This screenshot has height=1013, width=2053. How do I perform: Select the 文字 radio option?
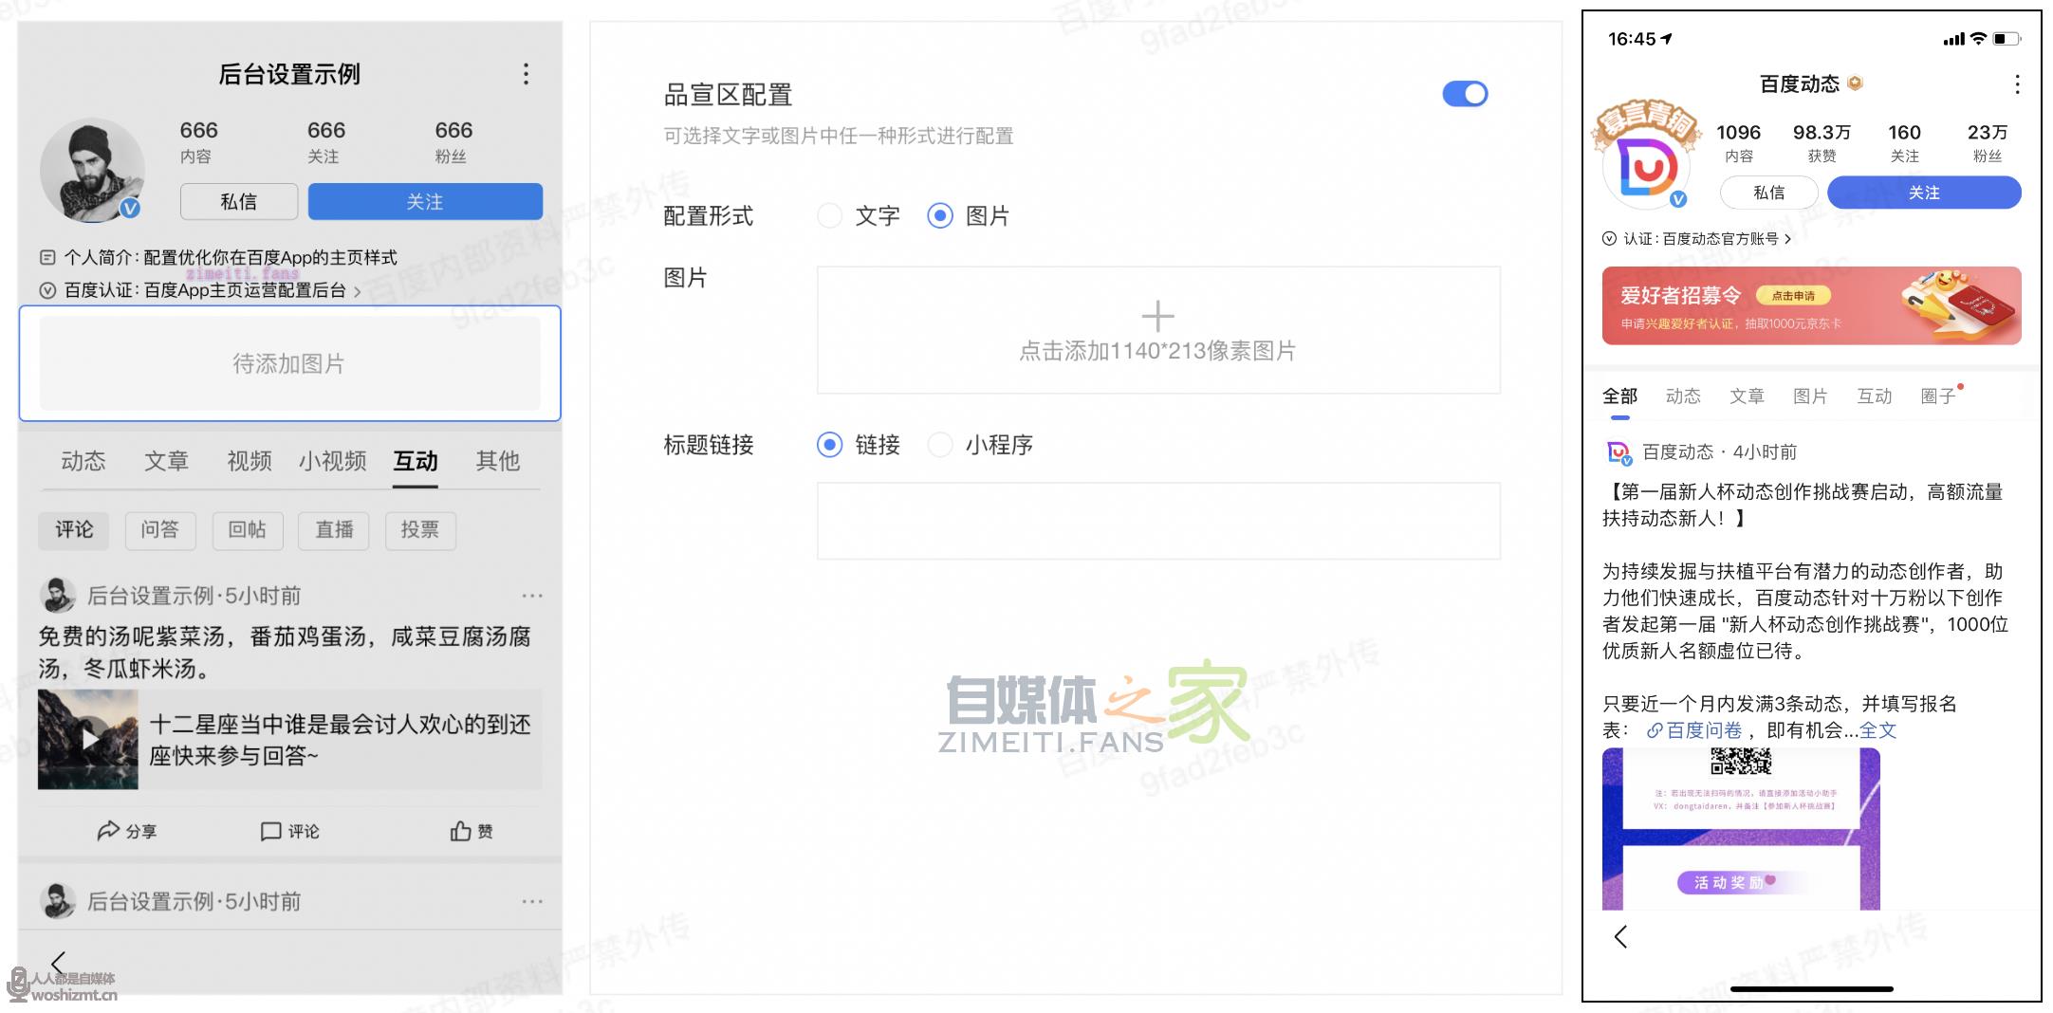tap(830, 216)
